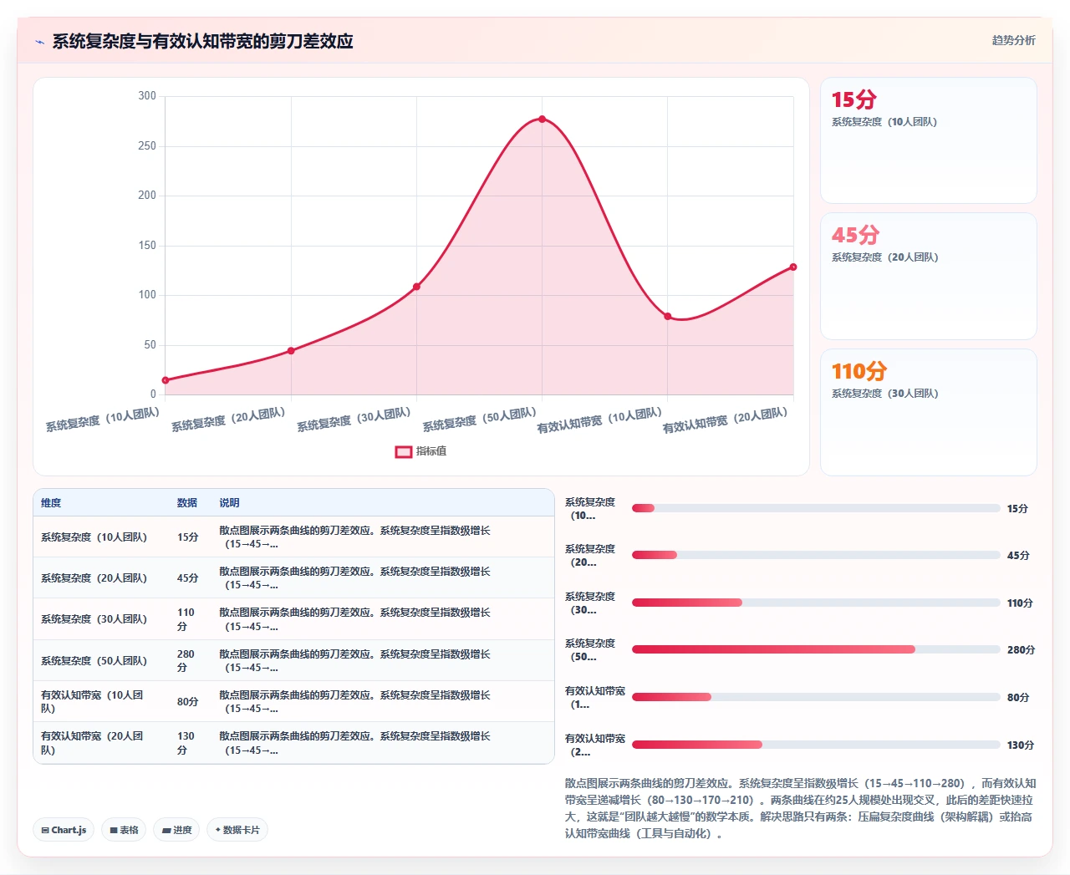This screenshot has height=875, width=1070.
Task: Click the chart point for 系统复杂度（30人团队）
Action: click(416, 287)
